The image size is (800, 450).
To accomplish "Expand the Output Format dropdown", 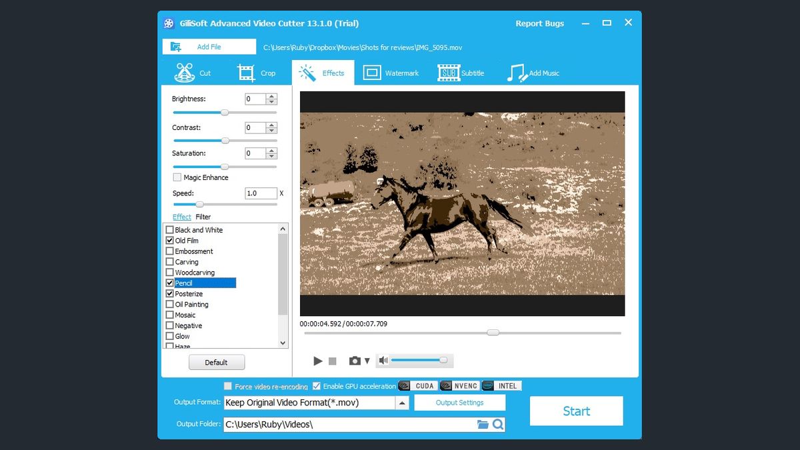I will [402, 402].
